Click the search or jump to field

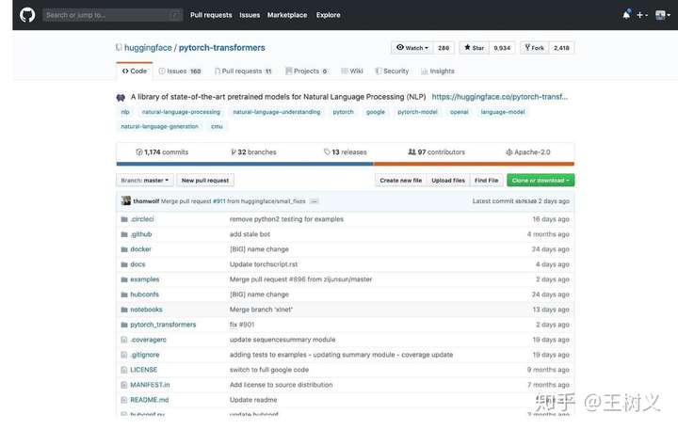[112, 15]
